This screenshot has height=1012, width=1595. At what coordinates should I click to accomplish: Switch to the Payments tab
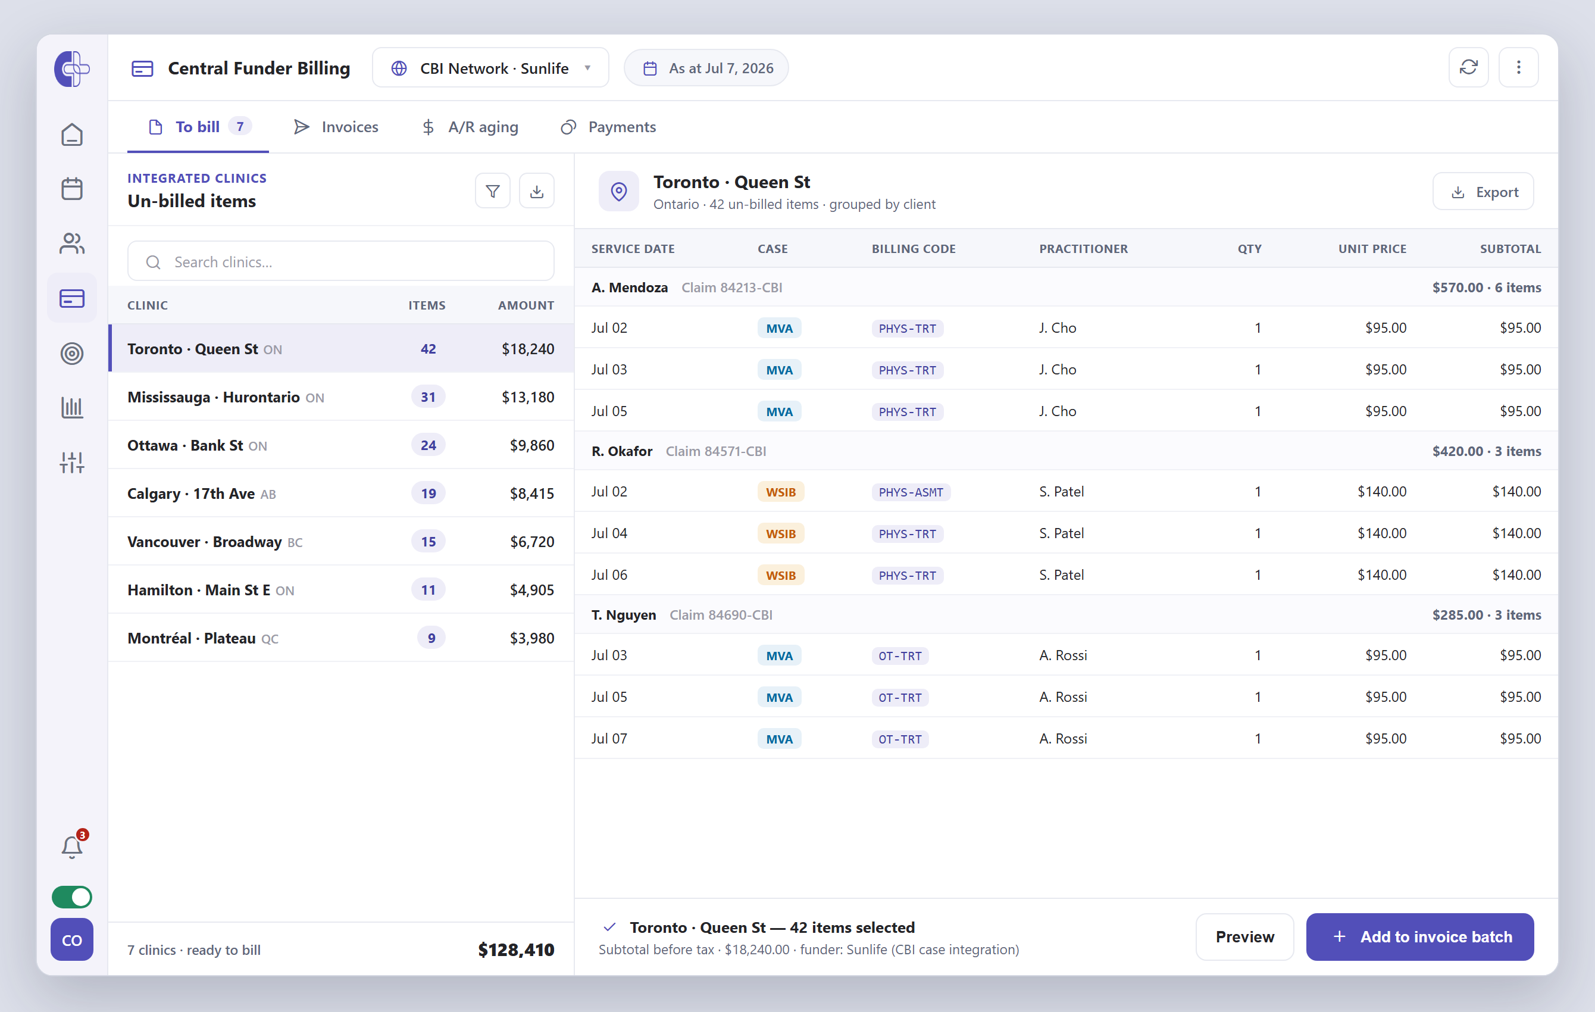point(608,127)
